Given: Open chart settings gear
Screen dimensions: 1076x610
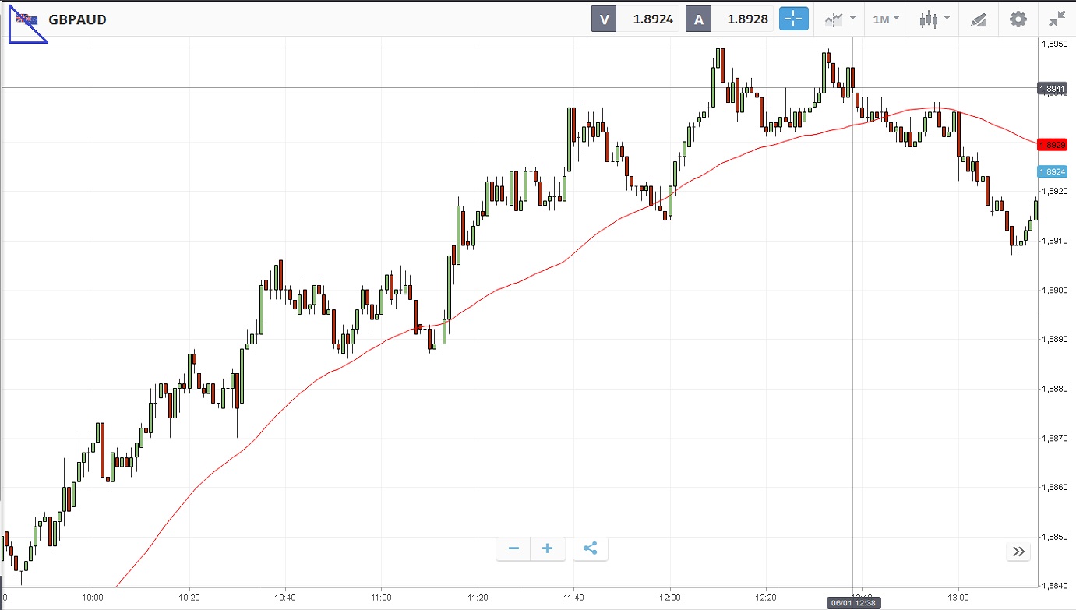Looking at the screenshot, I should 1018,19.
